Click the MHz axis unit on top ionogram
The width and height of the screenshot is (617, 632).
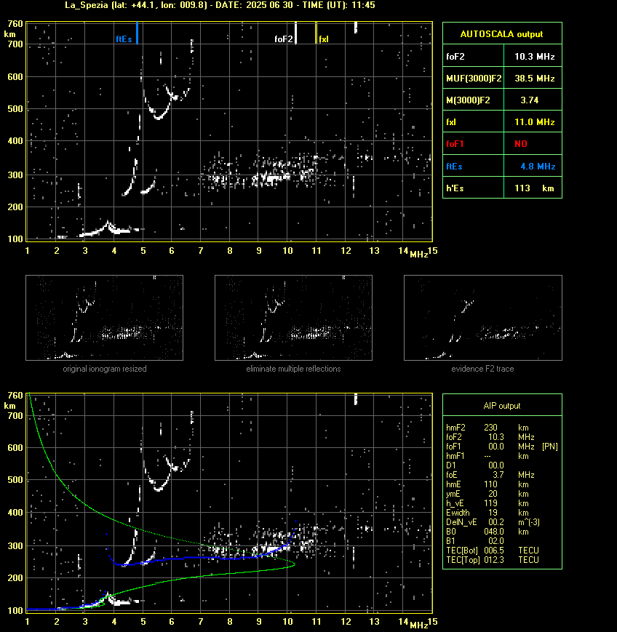[418, 255]
